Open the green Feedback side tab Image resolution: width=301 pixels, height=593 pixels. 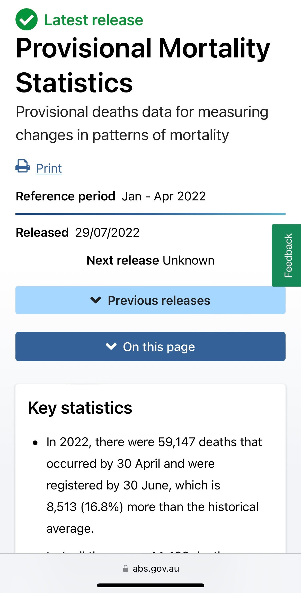[287, 255]
